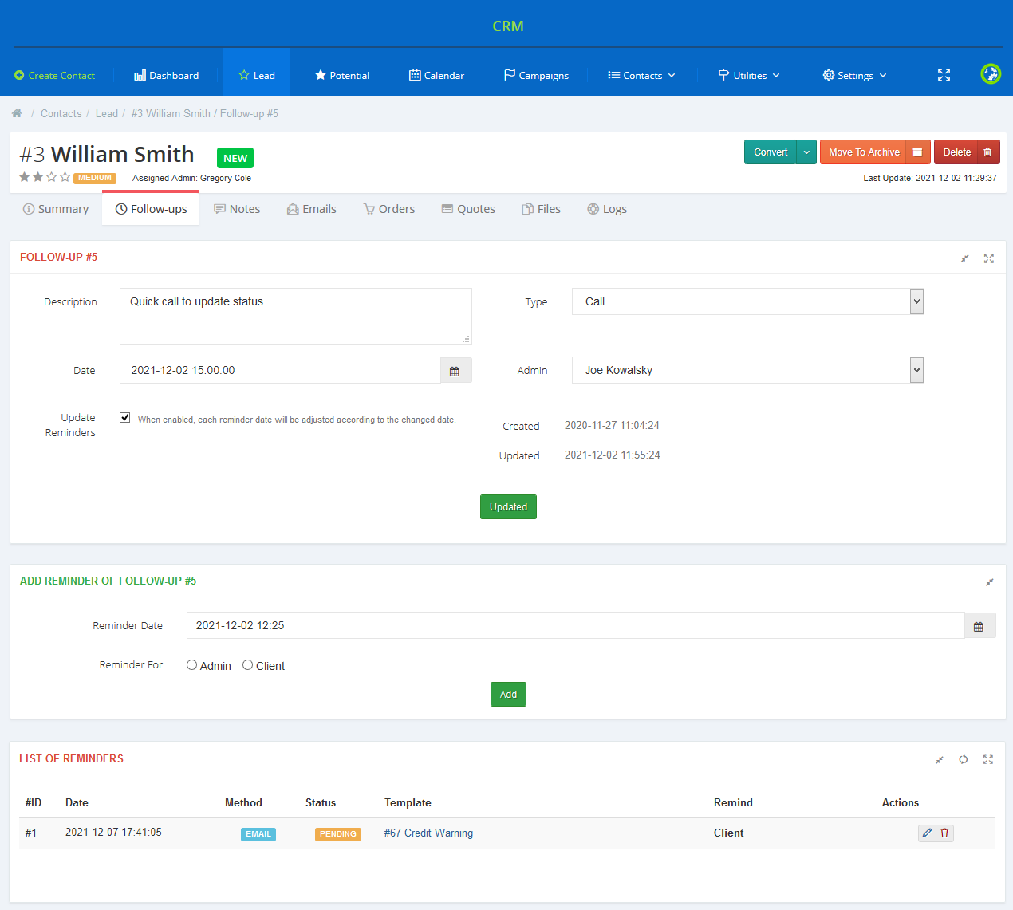Set rating with the second star
Image resolution: width=1013 pixels, height=910 pixels.
(38, 177)
